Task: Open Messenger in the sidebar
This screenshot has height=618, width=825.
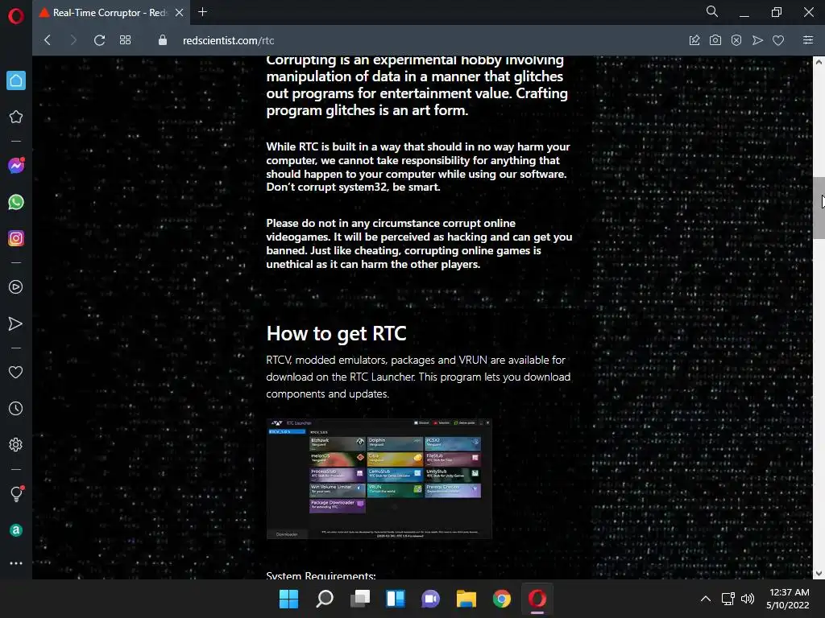Action: pyautogui.click(x=16, y=166)
